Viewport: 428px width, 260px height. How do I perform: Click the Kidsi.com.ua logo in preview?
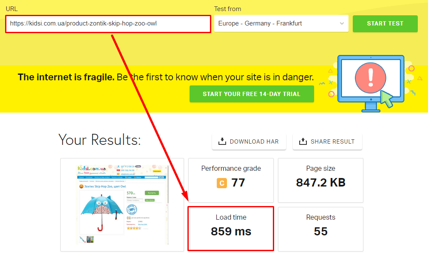[92, 169]
